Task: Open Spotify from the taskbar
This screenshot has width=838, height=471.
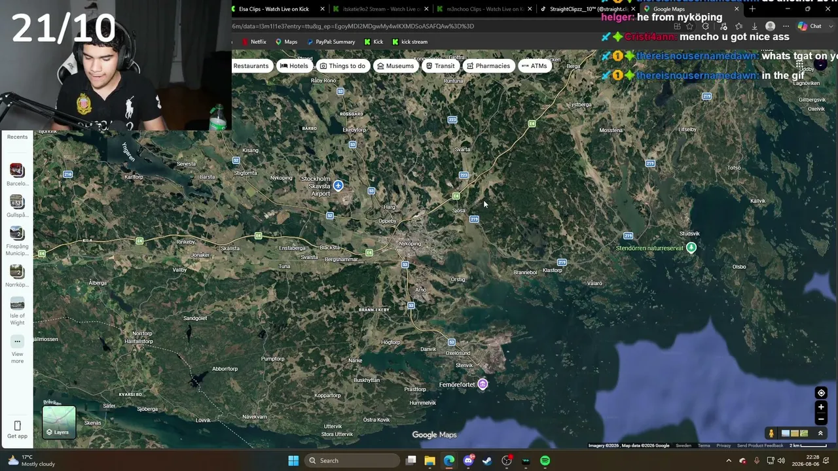Action: [545, 461]
